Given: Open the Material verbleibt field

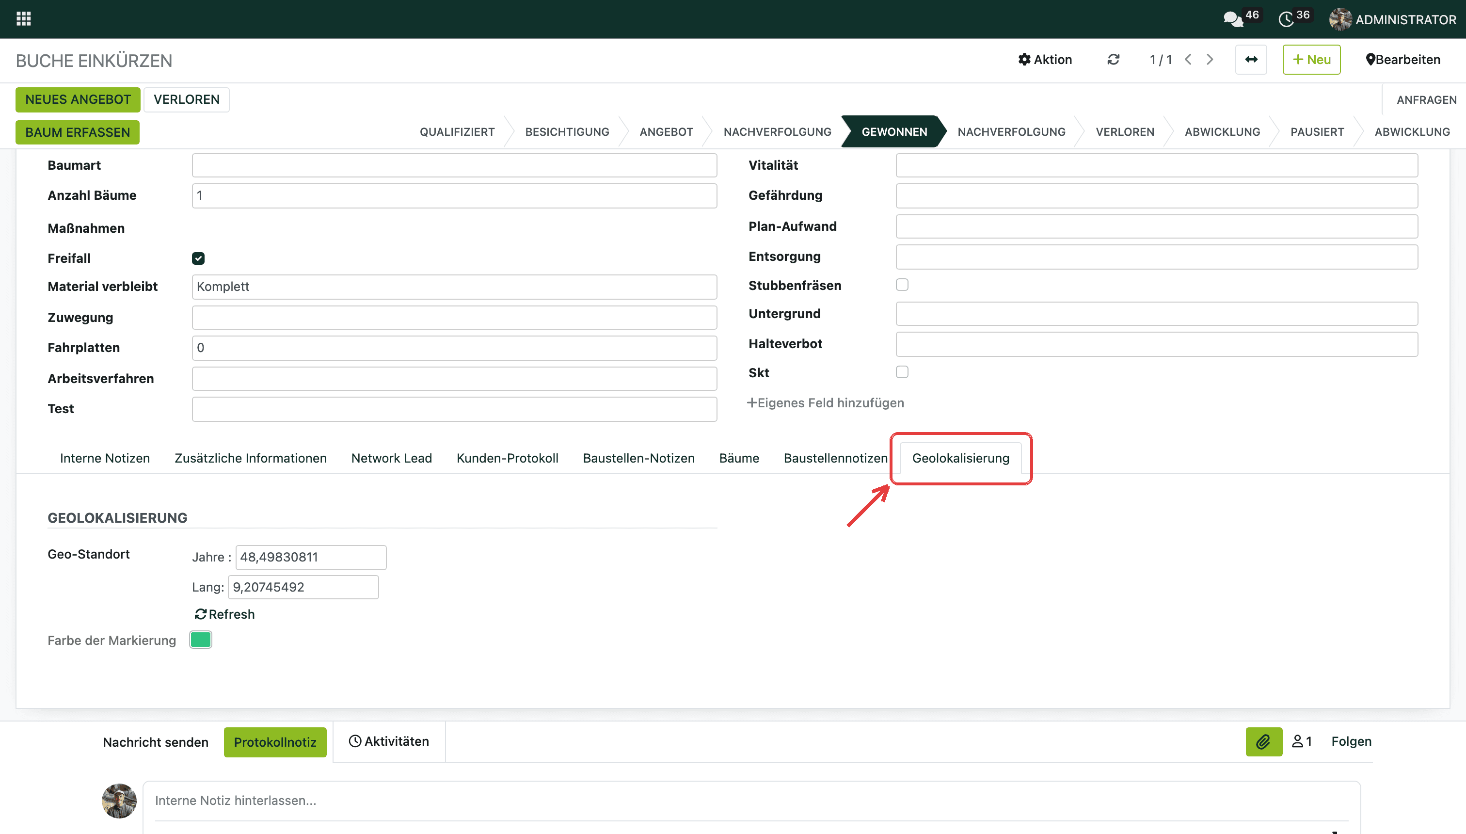Looking at the screenshot, I should click(x=454, y=287).
